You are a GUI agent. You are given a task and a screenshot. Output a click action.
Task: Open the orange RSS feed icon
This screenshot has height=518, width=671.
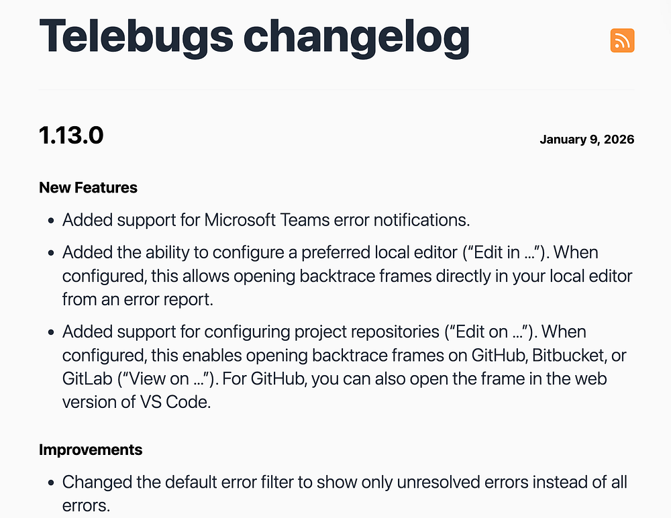pyautogui.click(x=622, y=41)
